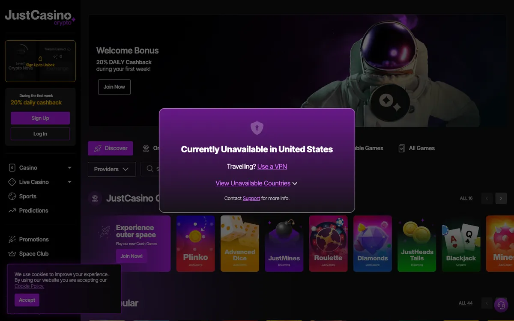Screen dimensions: 514x321
Task: Click the Live Casino sidebar icon
Action: [12, 182]
